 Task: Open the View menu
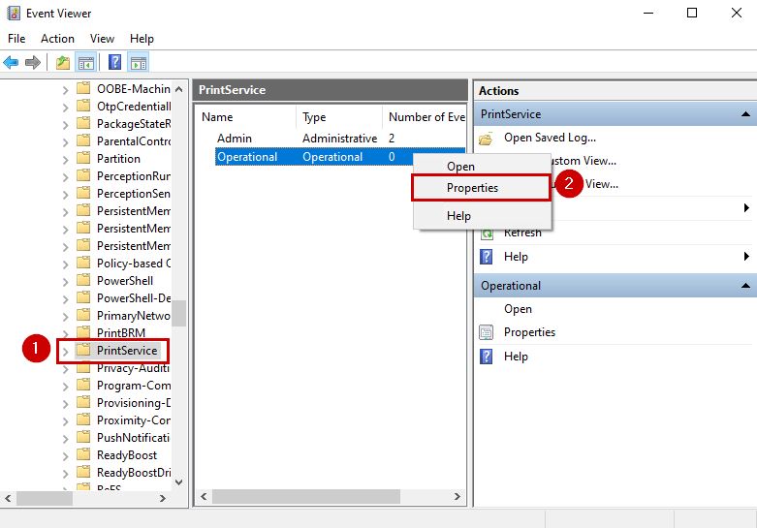[102, 39]
